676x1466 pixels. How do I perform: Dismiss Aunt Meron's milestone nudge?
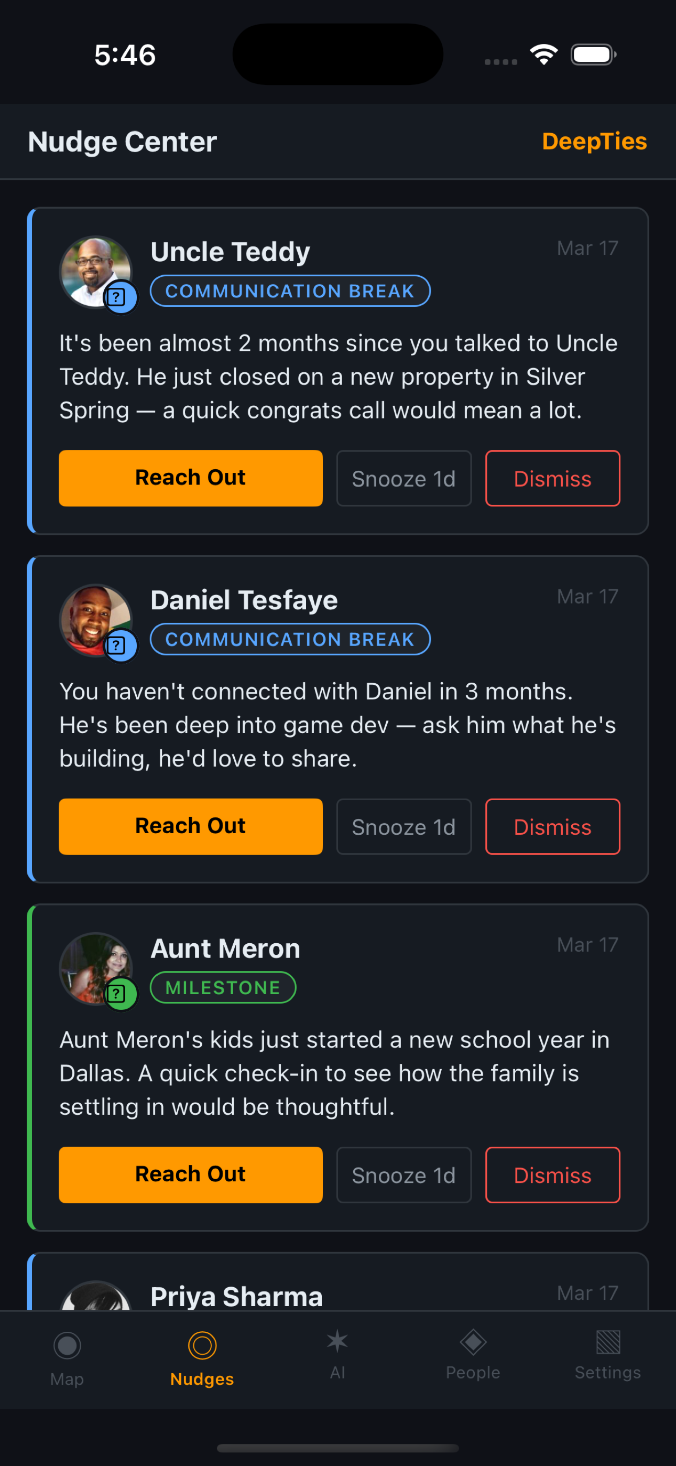point(552,1174)
